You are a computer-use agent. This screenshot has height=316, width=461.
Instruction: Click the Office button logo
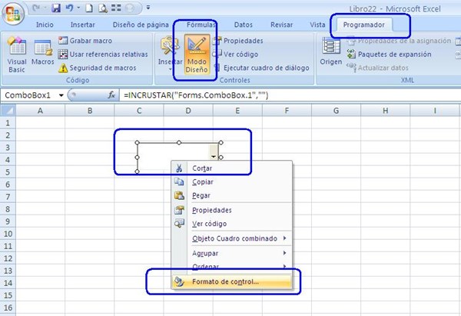(x=12, y=13)
